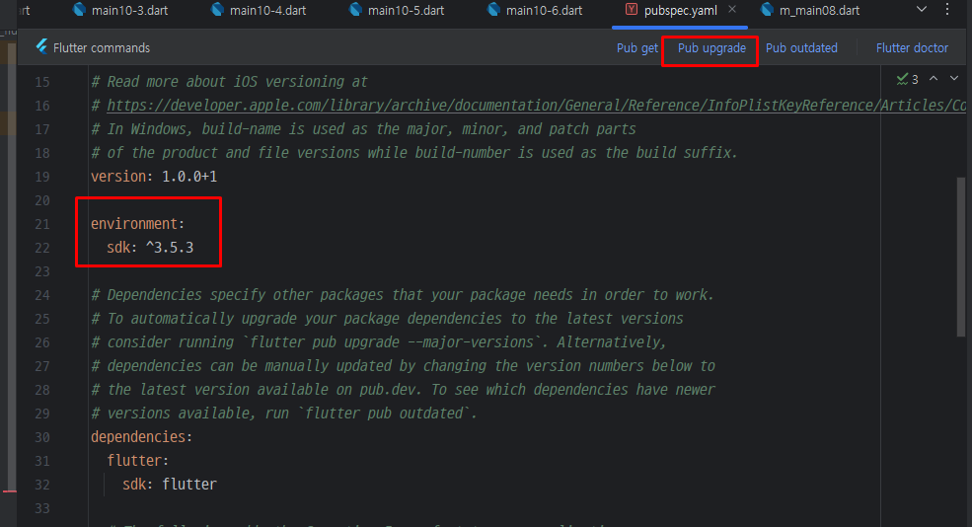Run Pub outdated command
The height and width of the screenshot is (527, 972).
[801, 48]
